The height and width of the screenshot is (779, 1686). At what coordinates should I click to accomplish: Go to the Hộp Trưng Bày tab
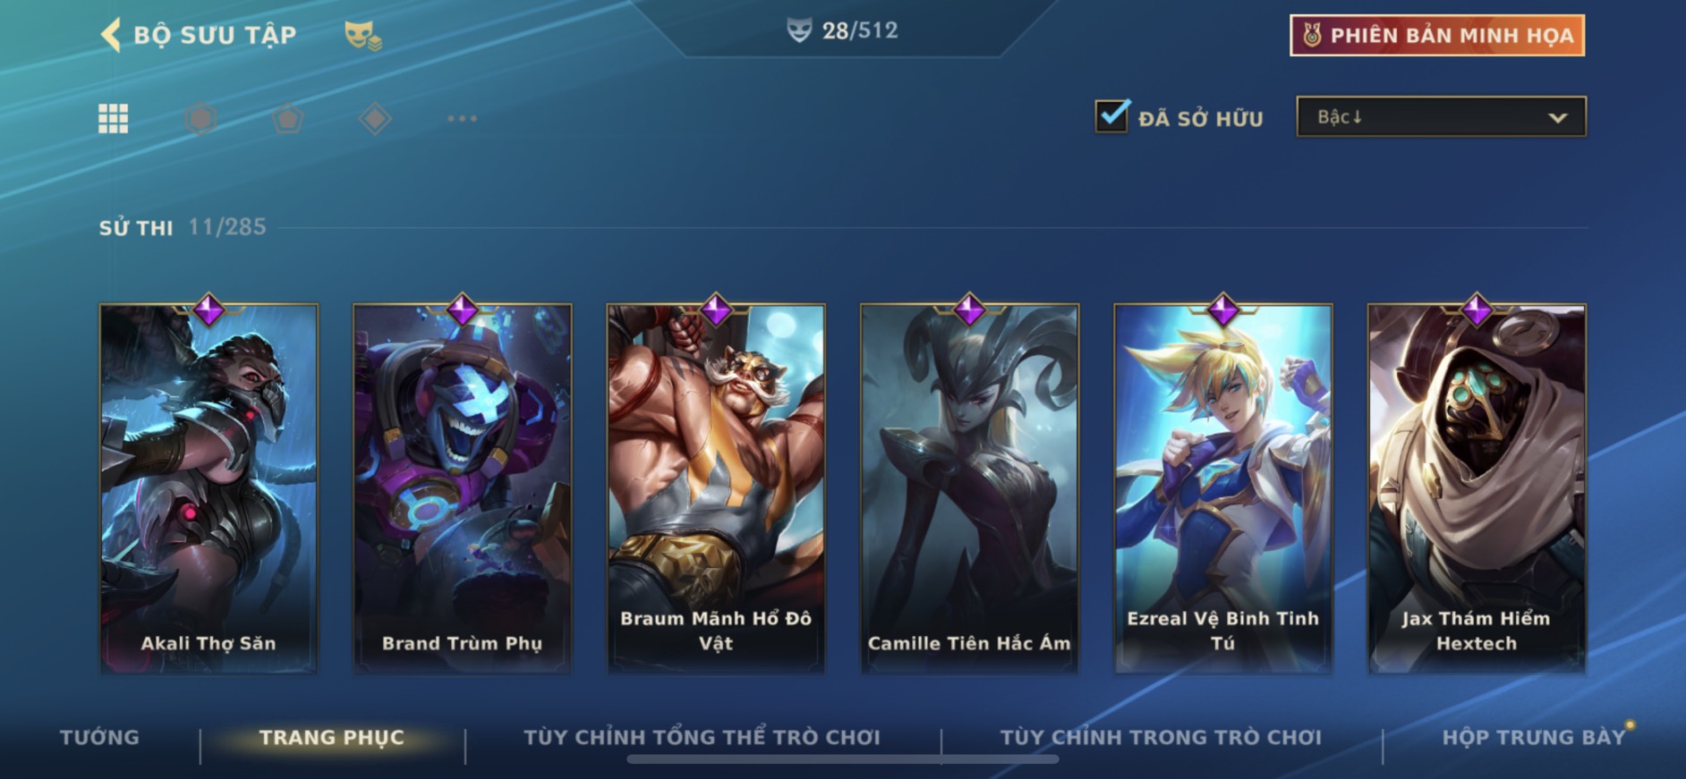[1534, 737]
